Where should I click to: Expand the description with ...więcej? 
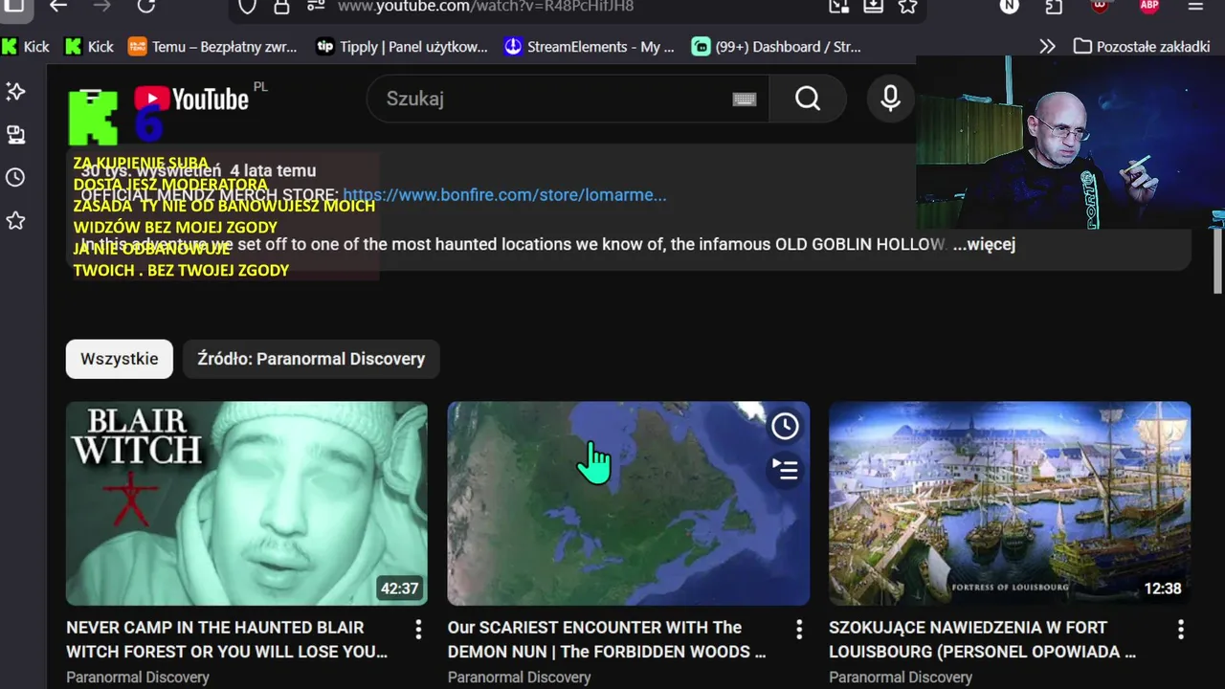coord(984,244)
